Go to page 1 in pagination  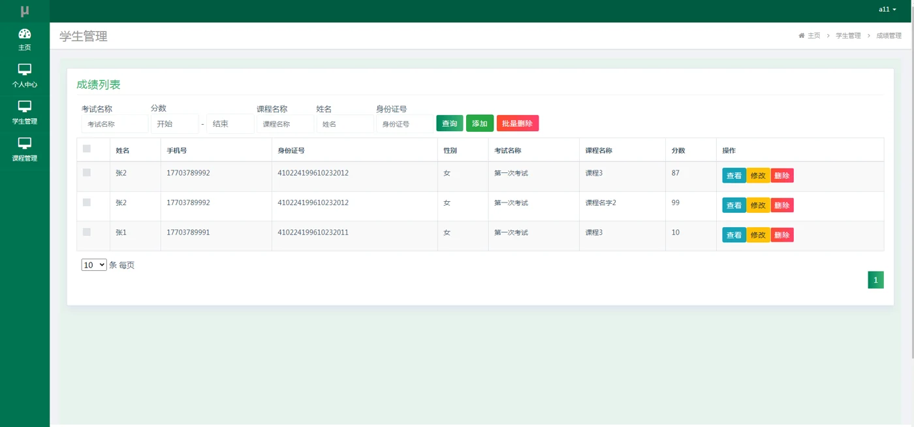[x=875, y=280]
